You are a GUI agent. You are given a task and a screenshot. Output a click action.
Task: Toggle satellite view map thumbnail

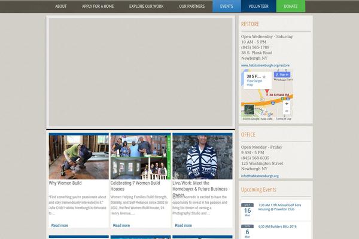[249, 109]
